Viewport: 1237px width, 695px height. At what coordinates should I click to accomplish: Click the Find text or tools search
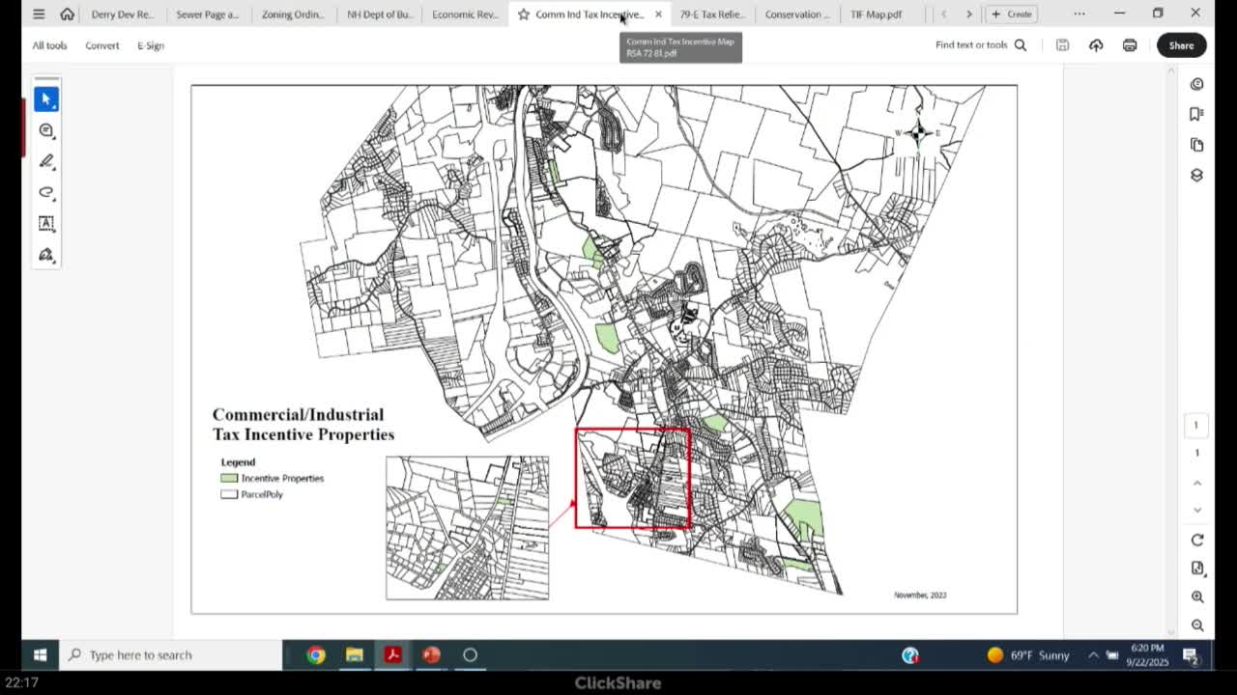980,45
